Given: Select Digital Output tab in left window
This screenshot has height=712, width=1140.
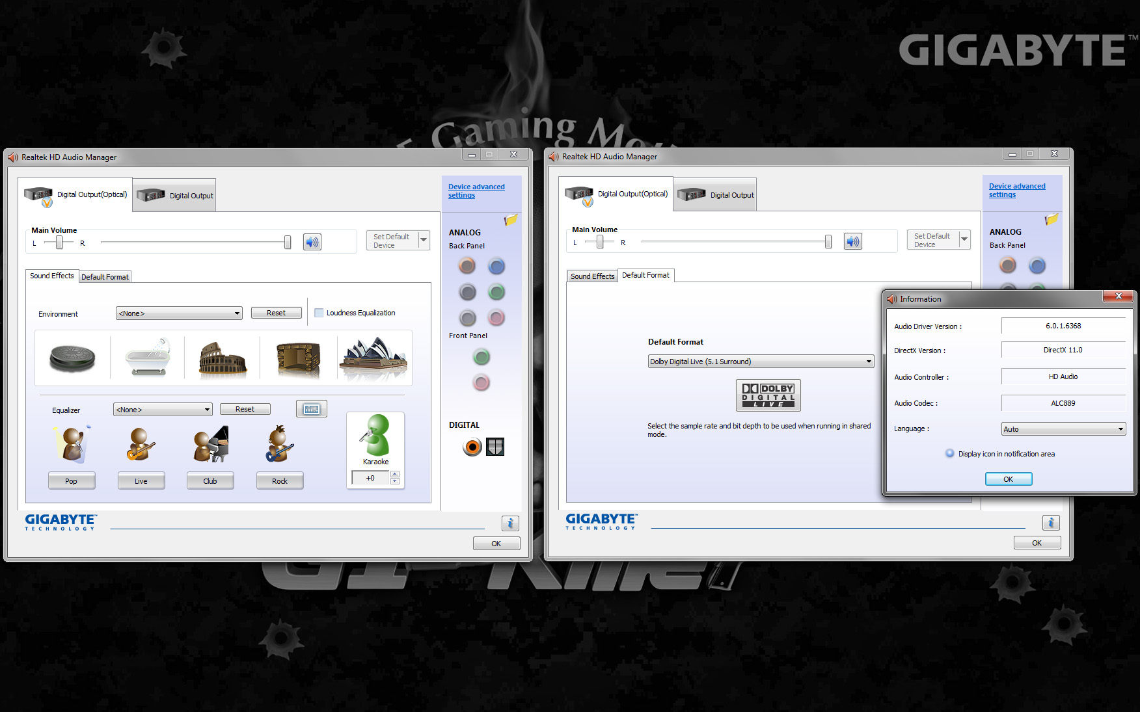Looking at the screenshot, I should pyautogui.click(x=174, y=195).
